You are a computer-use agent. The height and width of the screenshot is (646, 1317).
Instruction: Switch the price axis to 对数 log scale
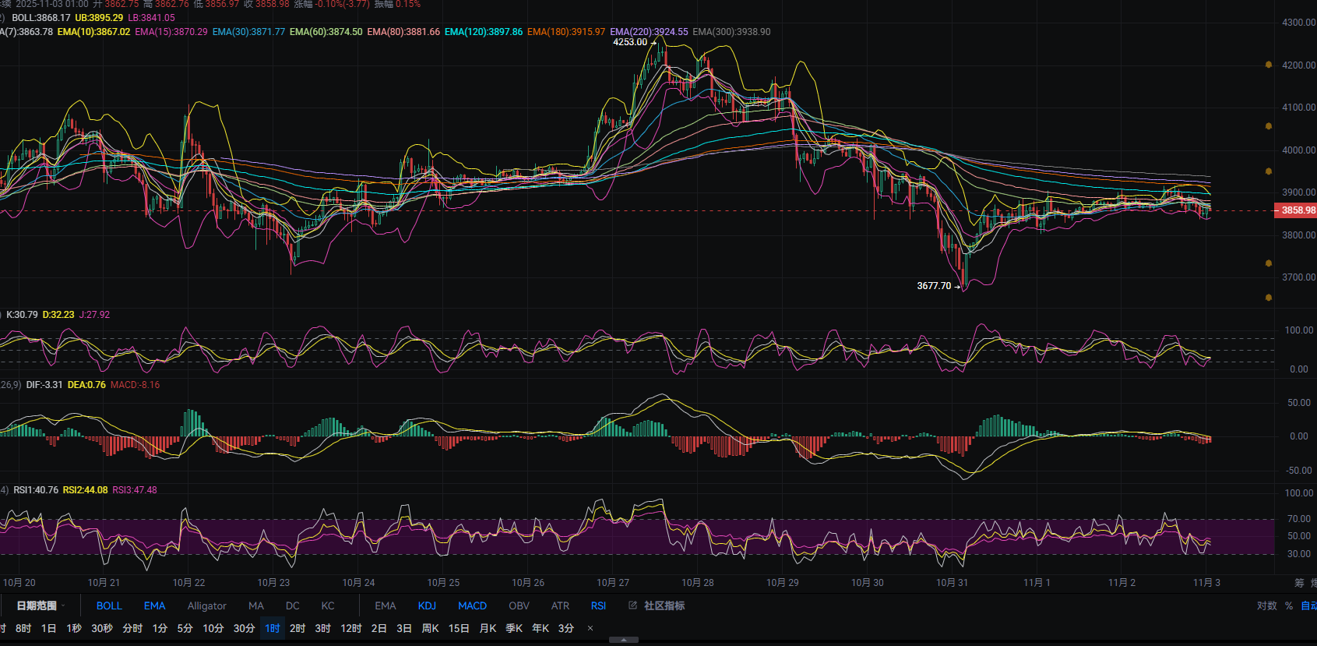click(x=1266, y=605)
